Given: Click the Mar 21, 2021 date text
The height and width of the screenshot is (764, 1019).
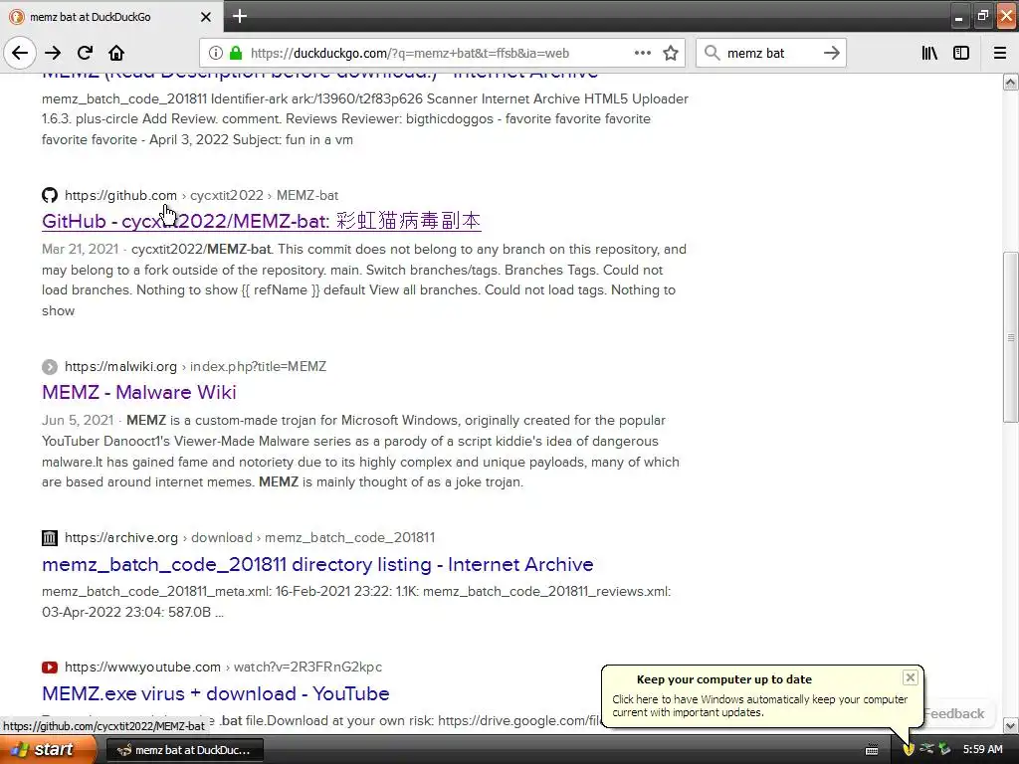Looking at the screenshot, I should tap(80, 249).
